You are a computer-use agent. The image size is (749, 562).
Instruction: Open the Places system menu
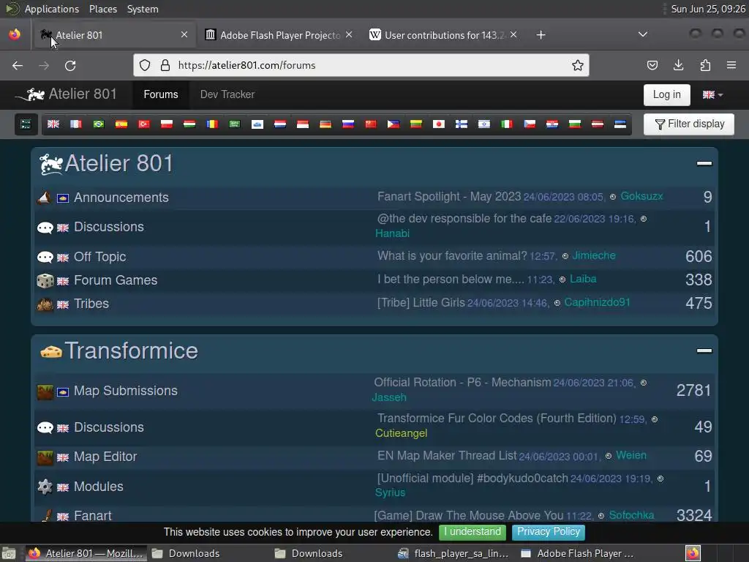103,9
